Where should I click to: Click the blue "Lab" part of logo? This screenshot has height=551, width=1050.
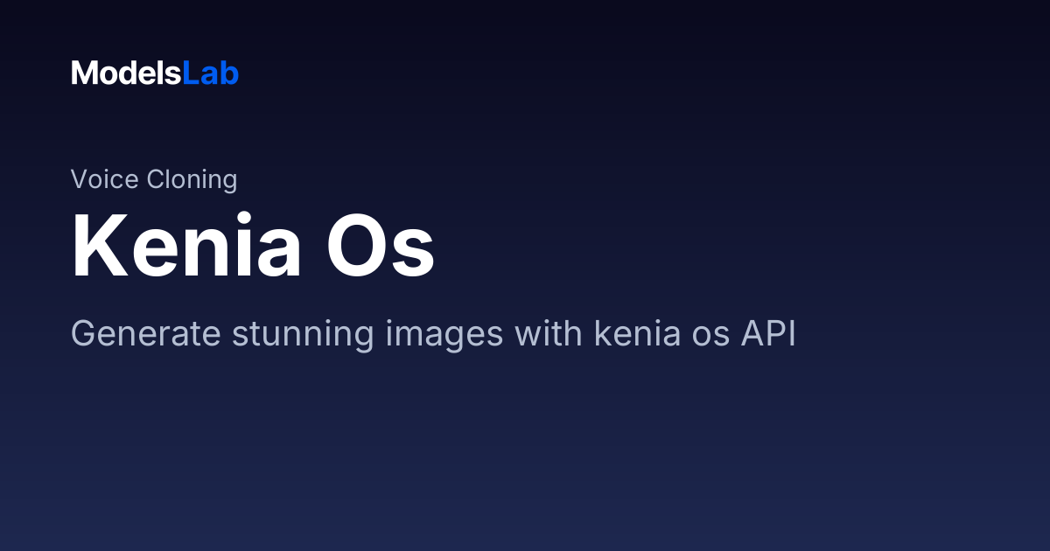pyautogui.click(x=211, y=73)
